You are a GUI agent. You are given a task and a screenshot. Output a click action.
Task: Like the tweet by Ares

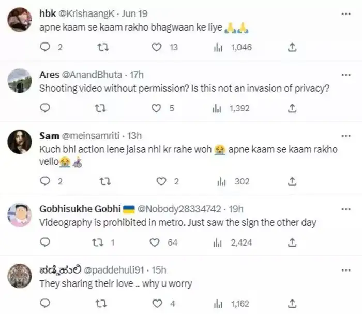pyautogui.click(x=156, y=108)
